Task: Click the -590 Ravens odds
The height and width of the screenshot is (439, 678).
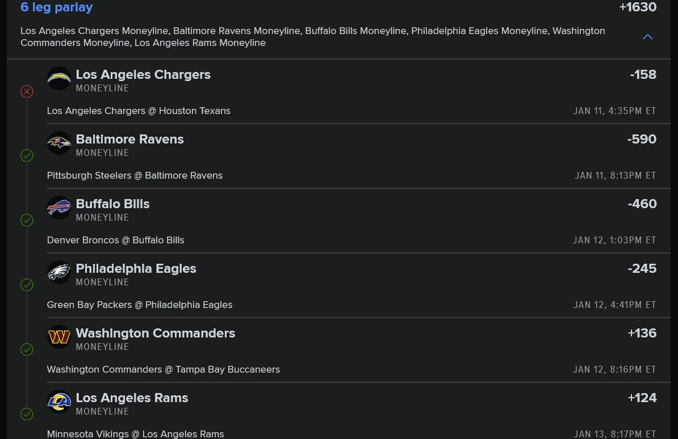Action: (642, 139)
